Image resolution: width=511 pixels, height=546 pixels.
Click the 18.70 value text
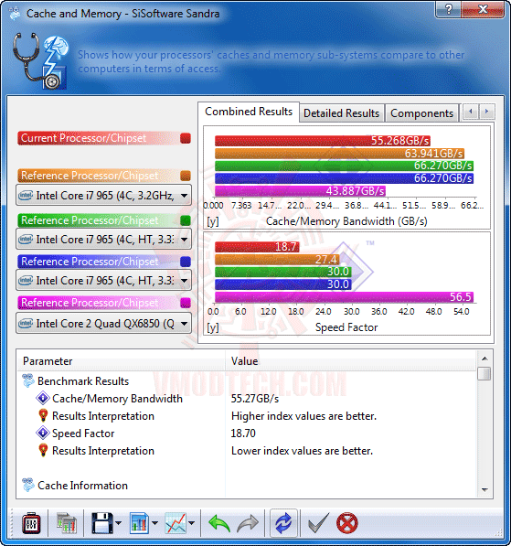(x=243, y=434)
